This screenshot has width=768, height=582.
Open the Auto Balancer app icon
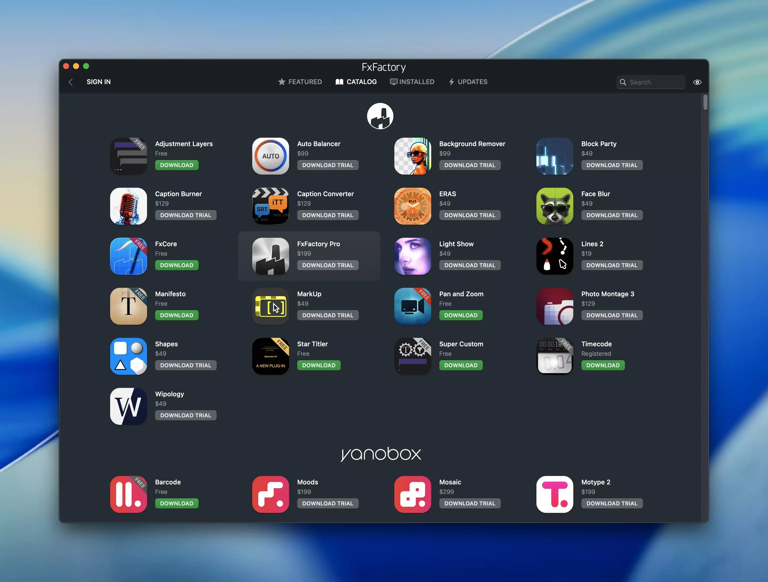coord(270,156)
